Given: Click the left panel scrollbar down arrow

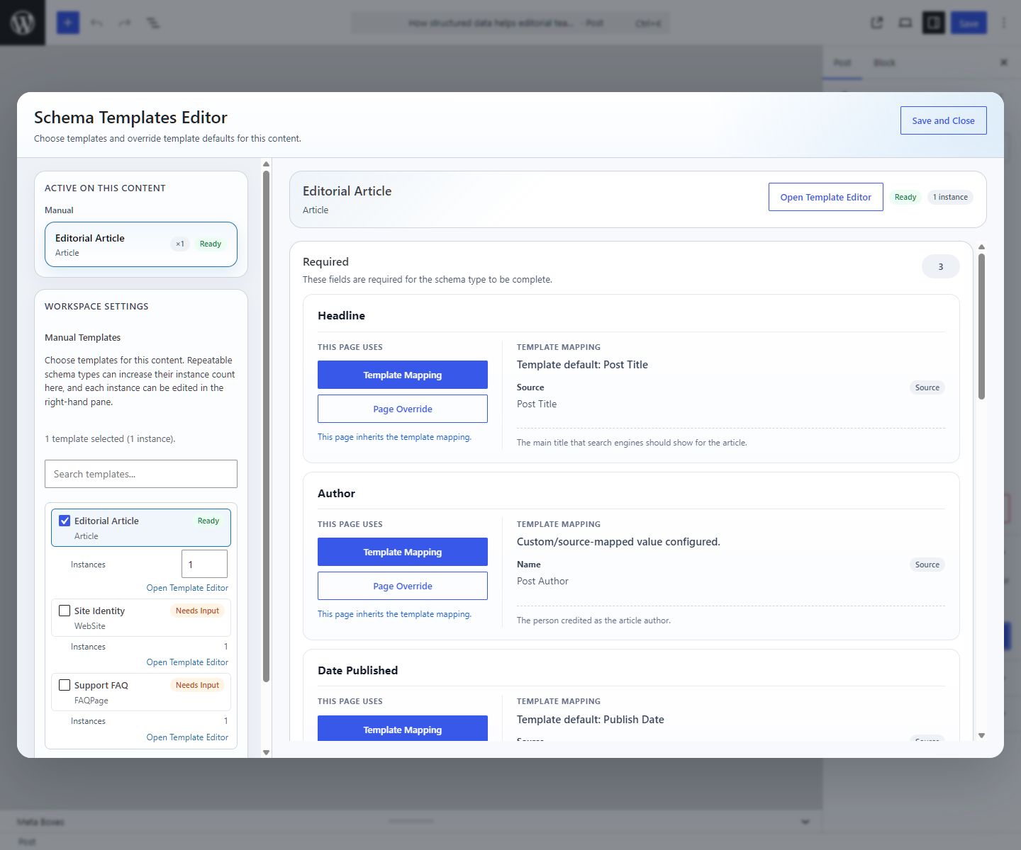Looking at the screenshot, I should click(267, 752).
